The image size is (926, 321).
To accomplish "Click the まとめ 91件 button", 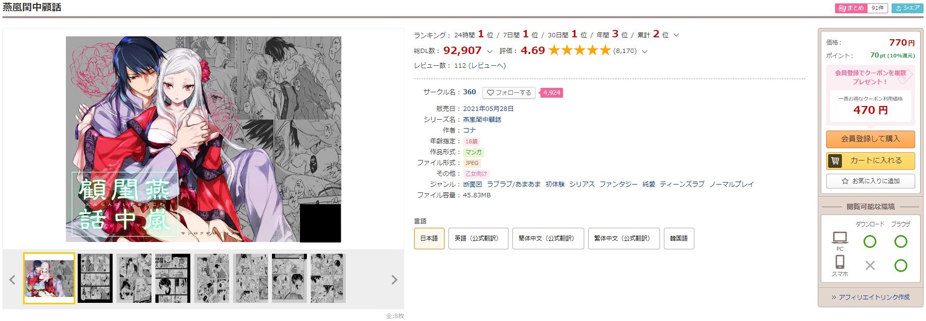I will click(861, 8).
